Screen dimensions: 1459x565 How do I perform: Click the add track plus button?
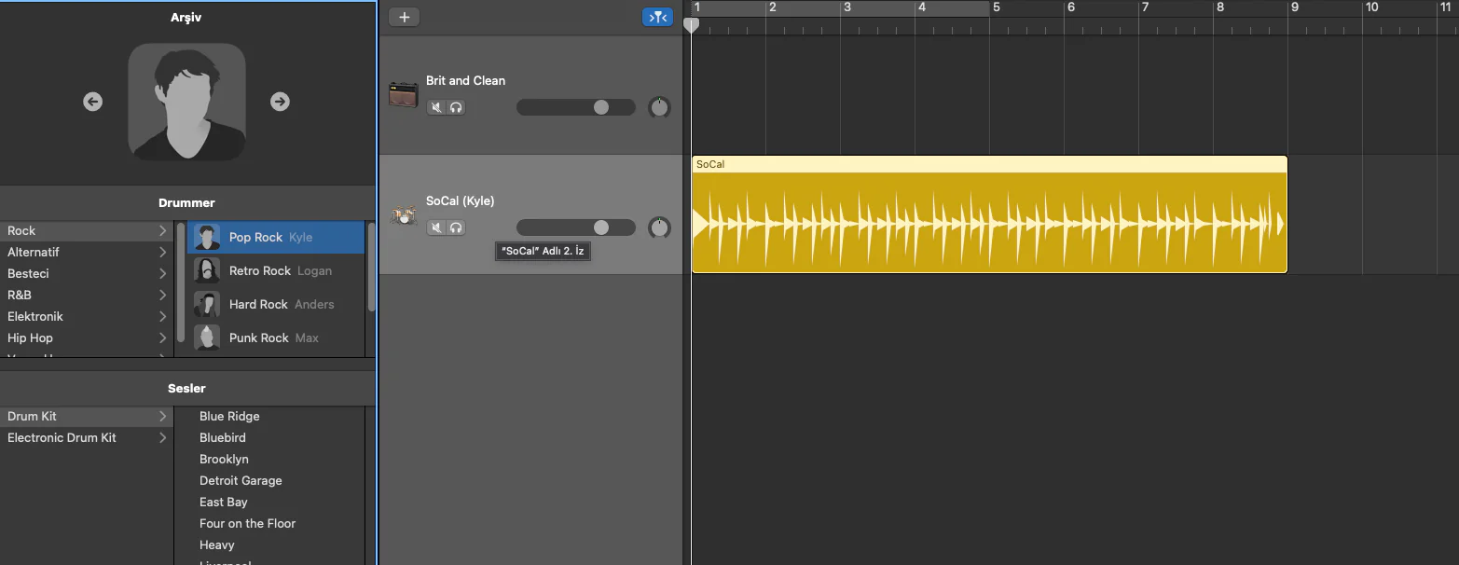click(x=404, y=17)
